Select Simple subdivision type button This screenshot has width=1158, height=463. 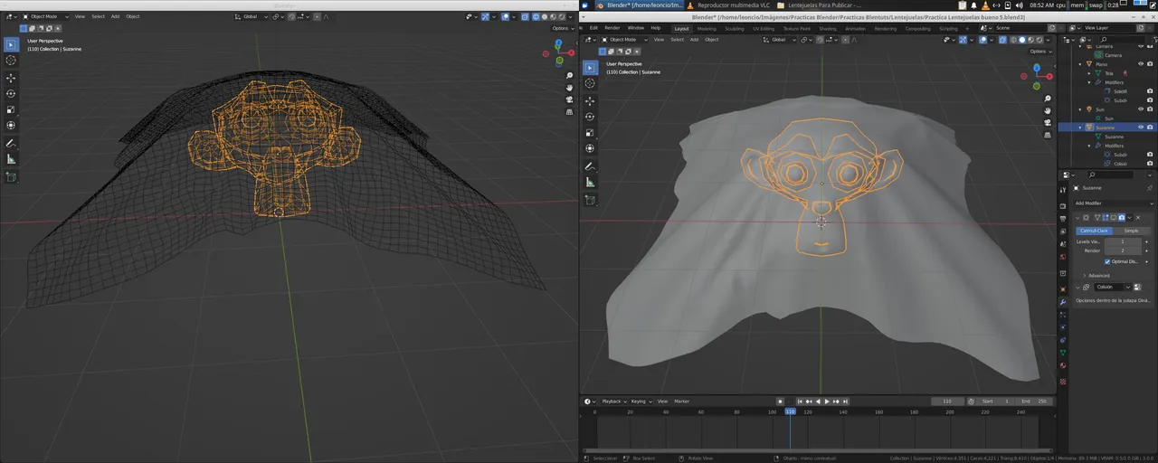pyautogui.click(x=1131, y=231)
